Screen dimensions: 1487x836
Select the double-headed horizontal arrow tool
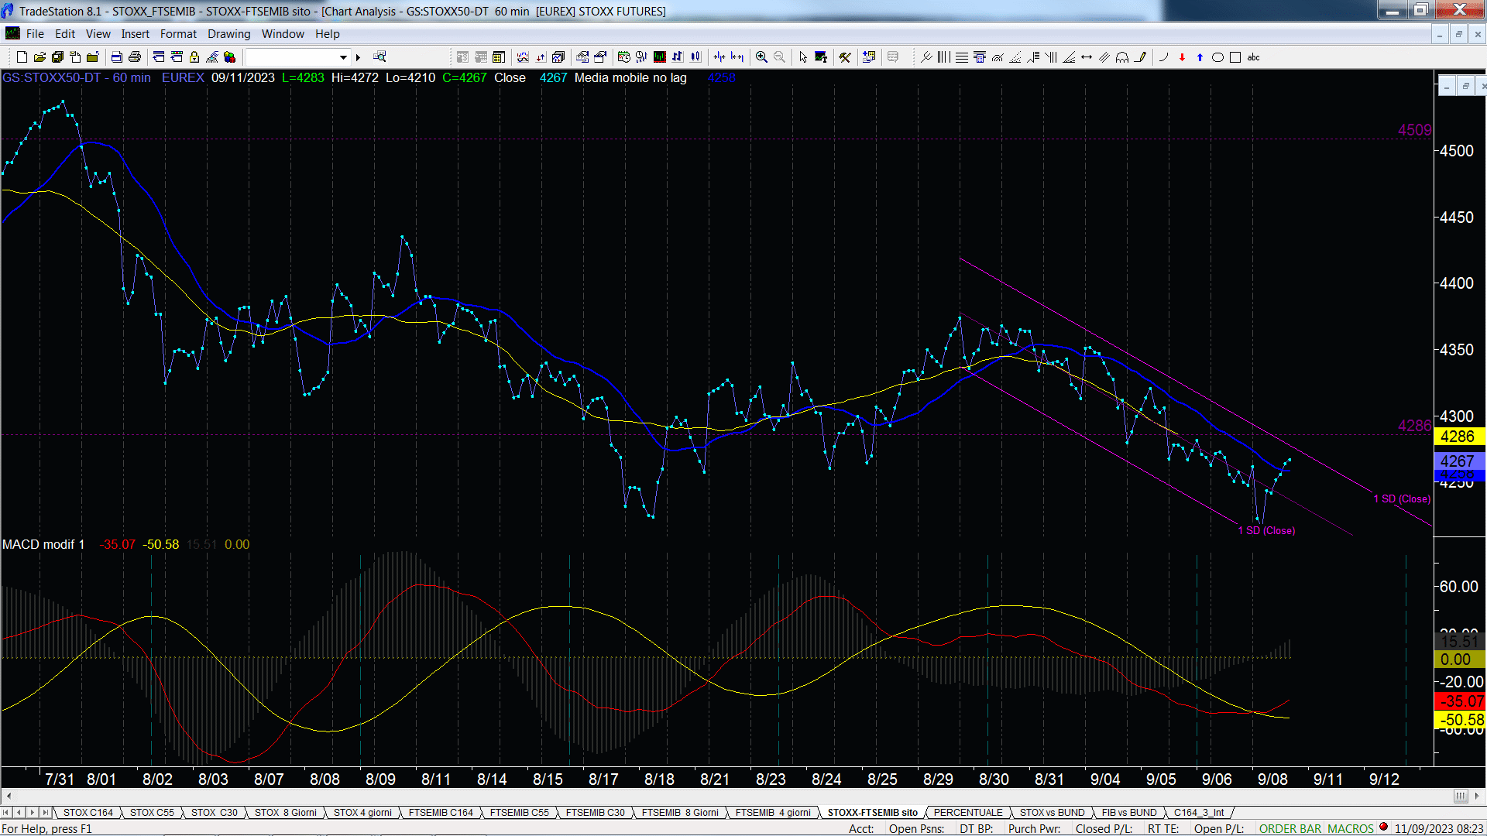coord(1087,57)
